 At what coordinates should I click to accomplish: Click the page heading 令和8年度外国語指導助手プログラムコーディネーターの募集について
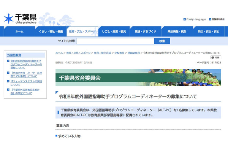click(128, 96)
